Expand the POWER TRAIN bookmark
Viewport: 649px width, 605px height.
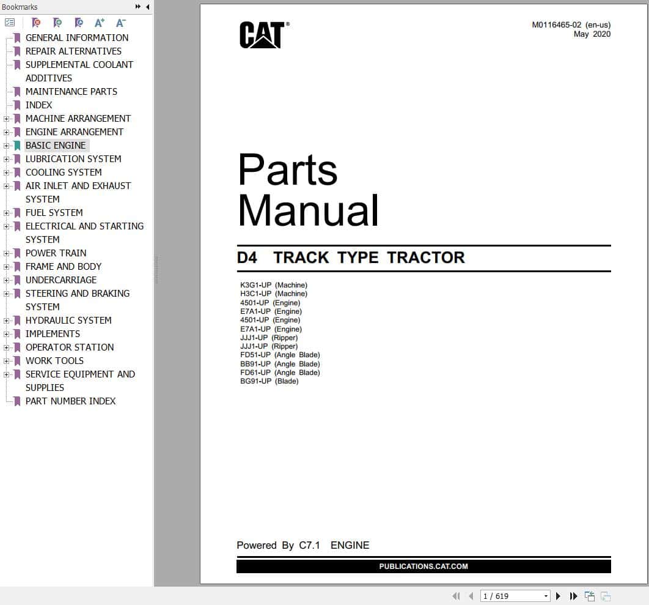tap(6, 254)
